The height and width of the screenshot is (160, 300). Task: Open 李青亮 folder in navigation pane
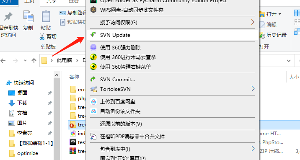pos(21,133)
